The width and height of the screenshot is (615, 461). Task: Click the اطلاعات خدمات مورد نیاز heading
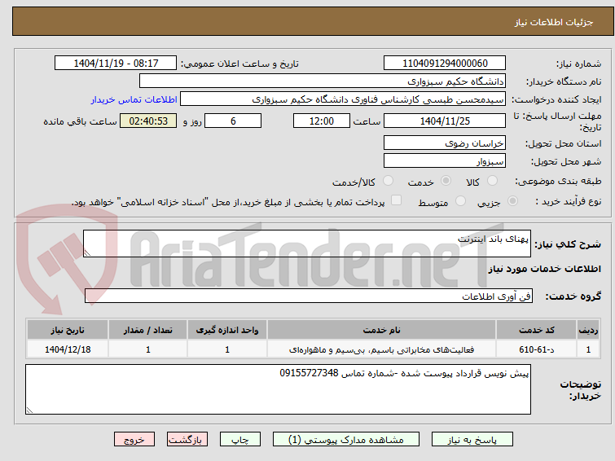tap(544, 269)
